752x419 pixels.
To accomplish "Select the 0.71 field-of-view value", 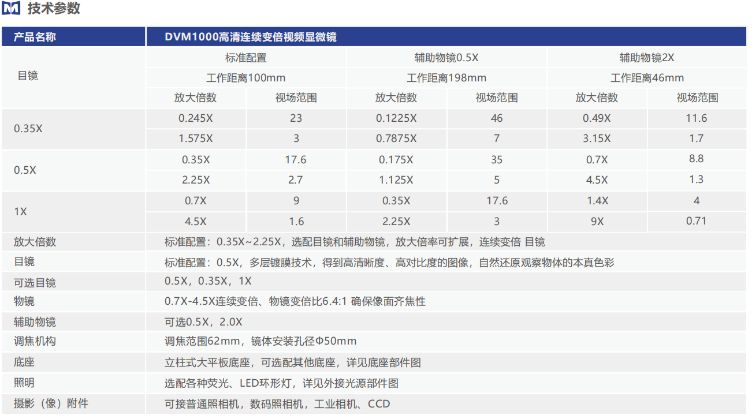I will (x=697, y=221).
